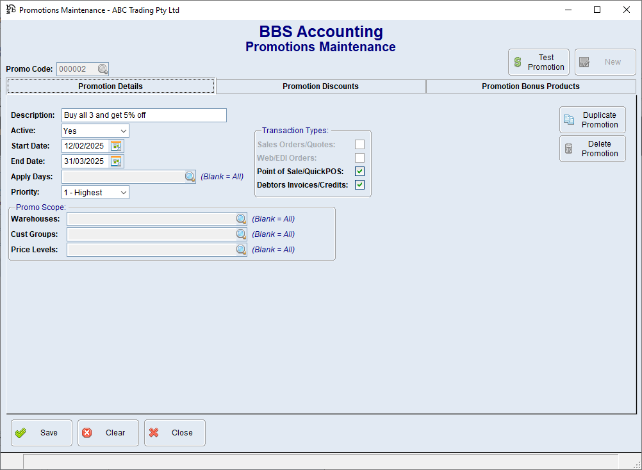
Task: Open the Promotion Bonus Products tab
Action: tap(531, 86)
